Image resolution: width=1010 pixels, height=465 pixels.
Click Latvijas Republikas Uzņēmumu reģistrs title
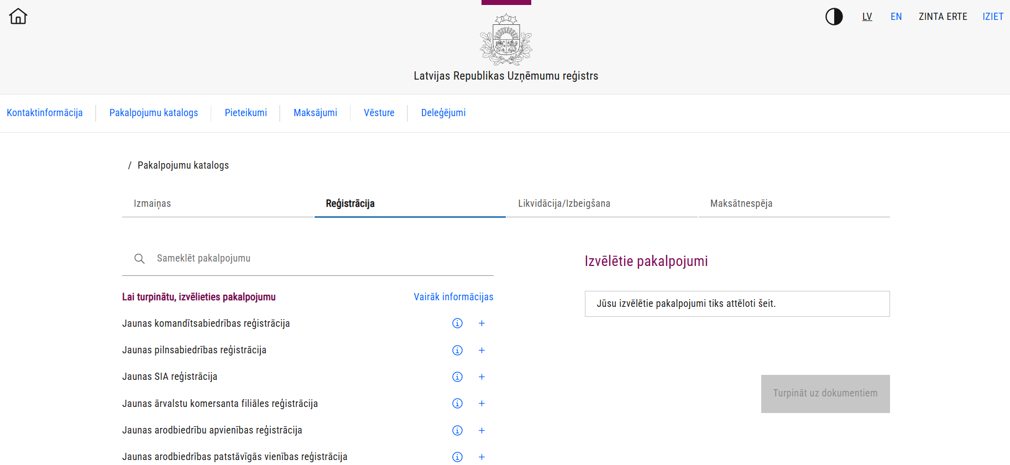pos(506,76)
